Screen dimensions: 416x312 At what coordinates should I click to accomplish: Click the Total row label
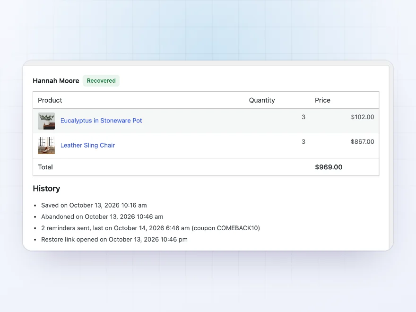tap(45, 167)
